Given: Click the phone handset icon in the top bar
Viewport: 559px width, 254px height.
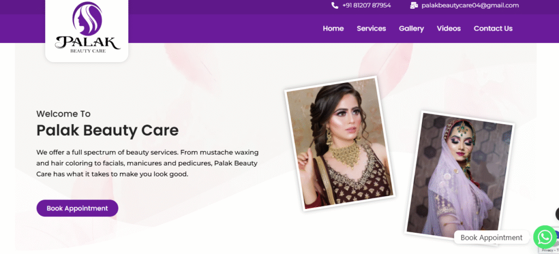Looking at the screenshot, I should (x=335, y=5).
